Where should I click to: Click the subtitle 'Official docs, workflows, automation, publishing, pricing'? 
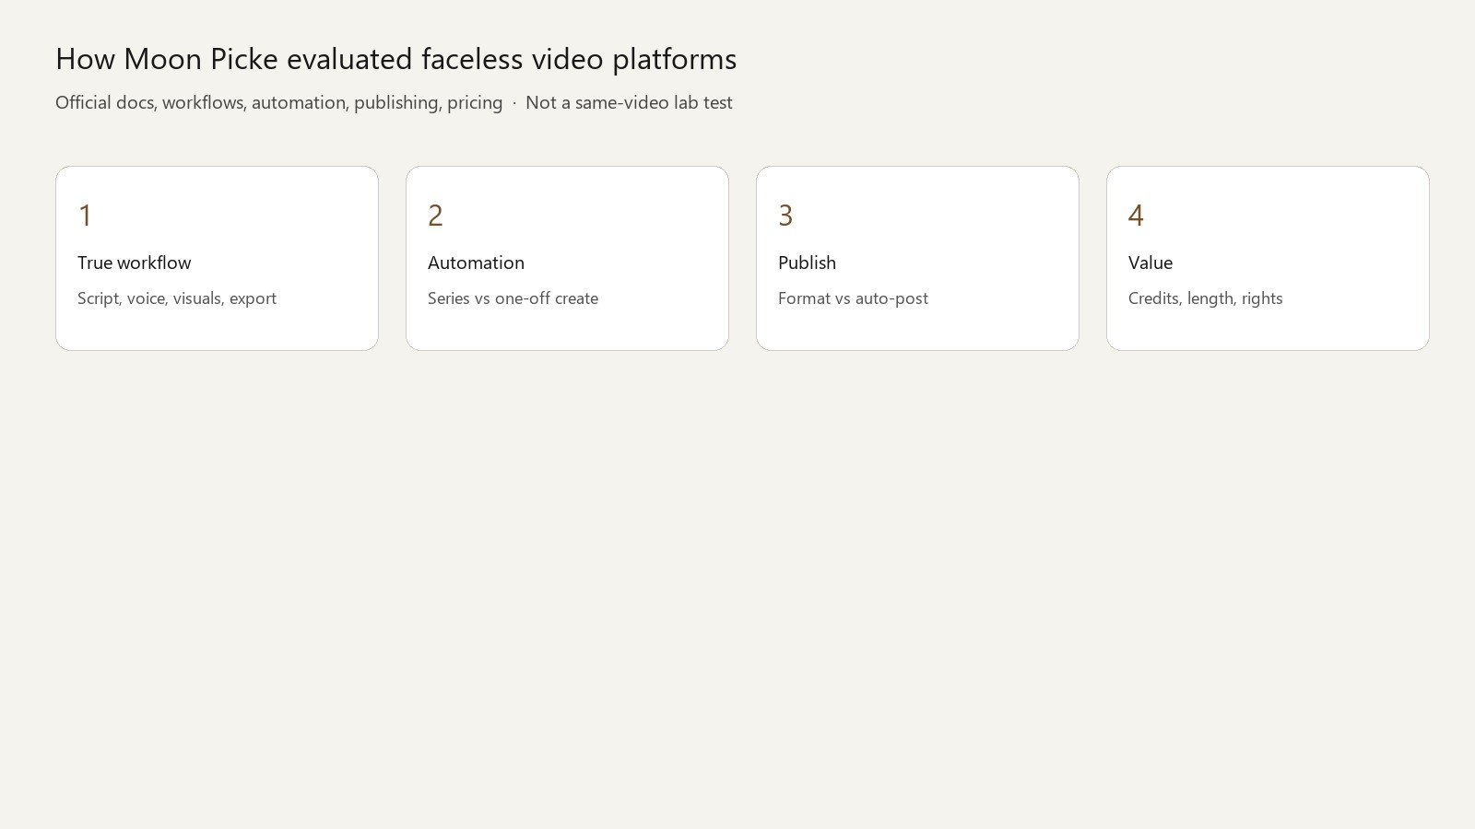tap(279, 102)
